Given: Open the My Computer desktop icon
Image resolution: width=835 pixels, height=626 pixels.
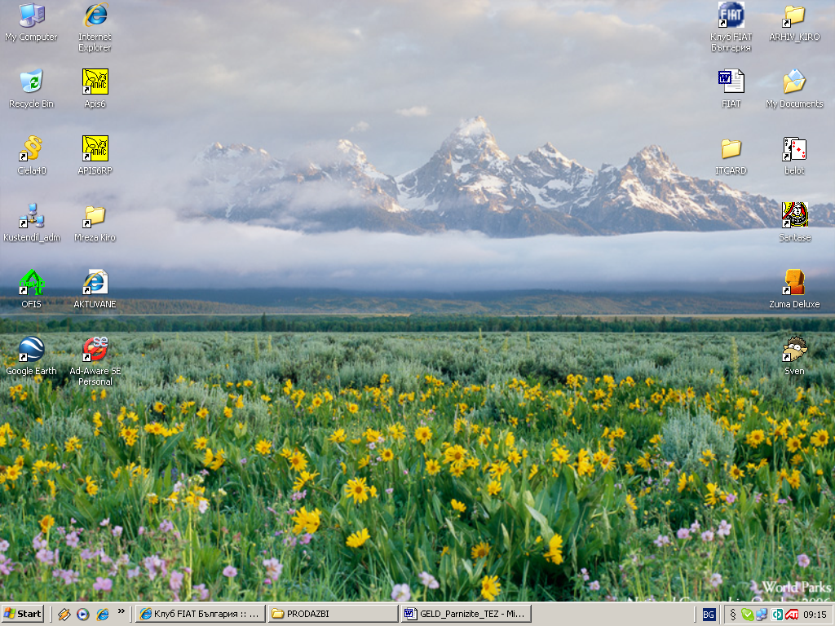Looking at the screenshot, I should [31, 16].
